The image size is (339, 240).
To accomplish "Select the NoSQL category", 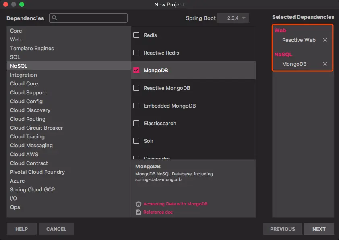I will 69,66.
